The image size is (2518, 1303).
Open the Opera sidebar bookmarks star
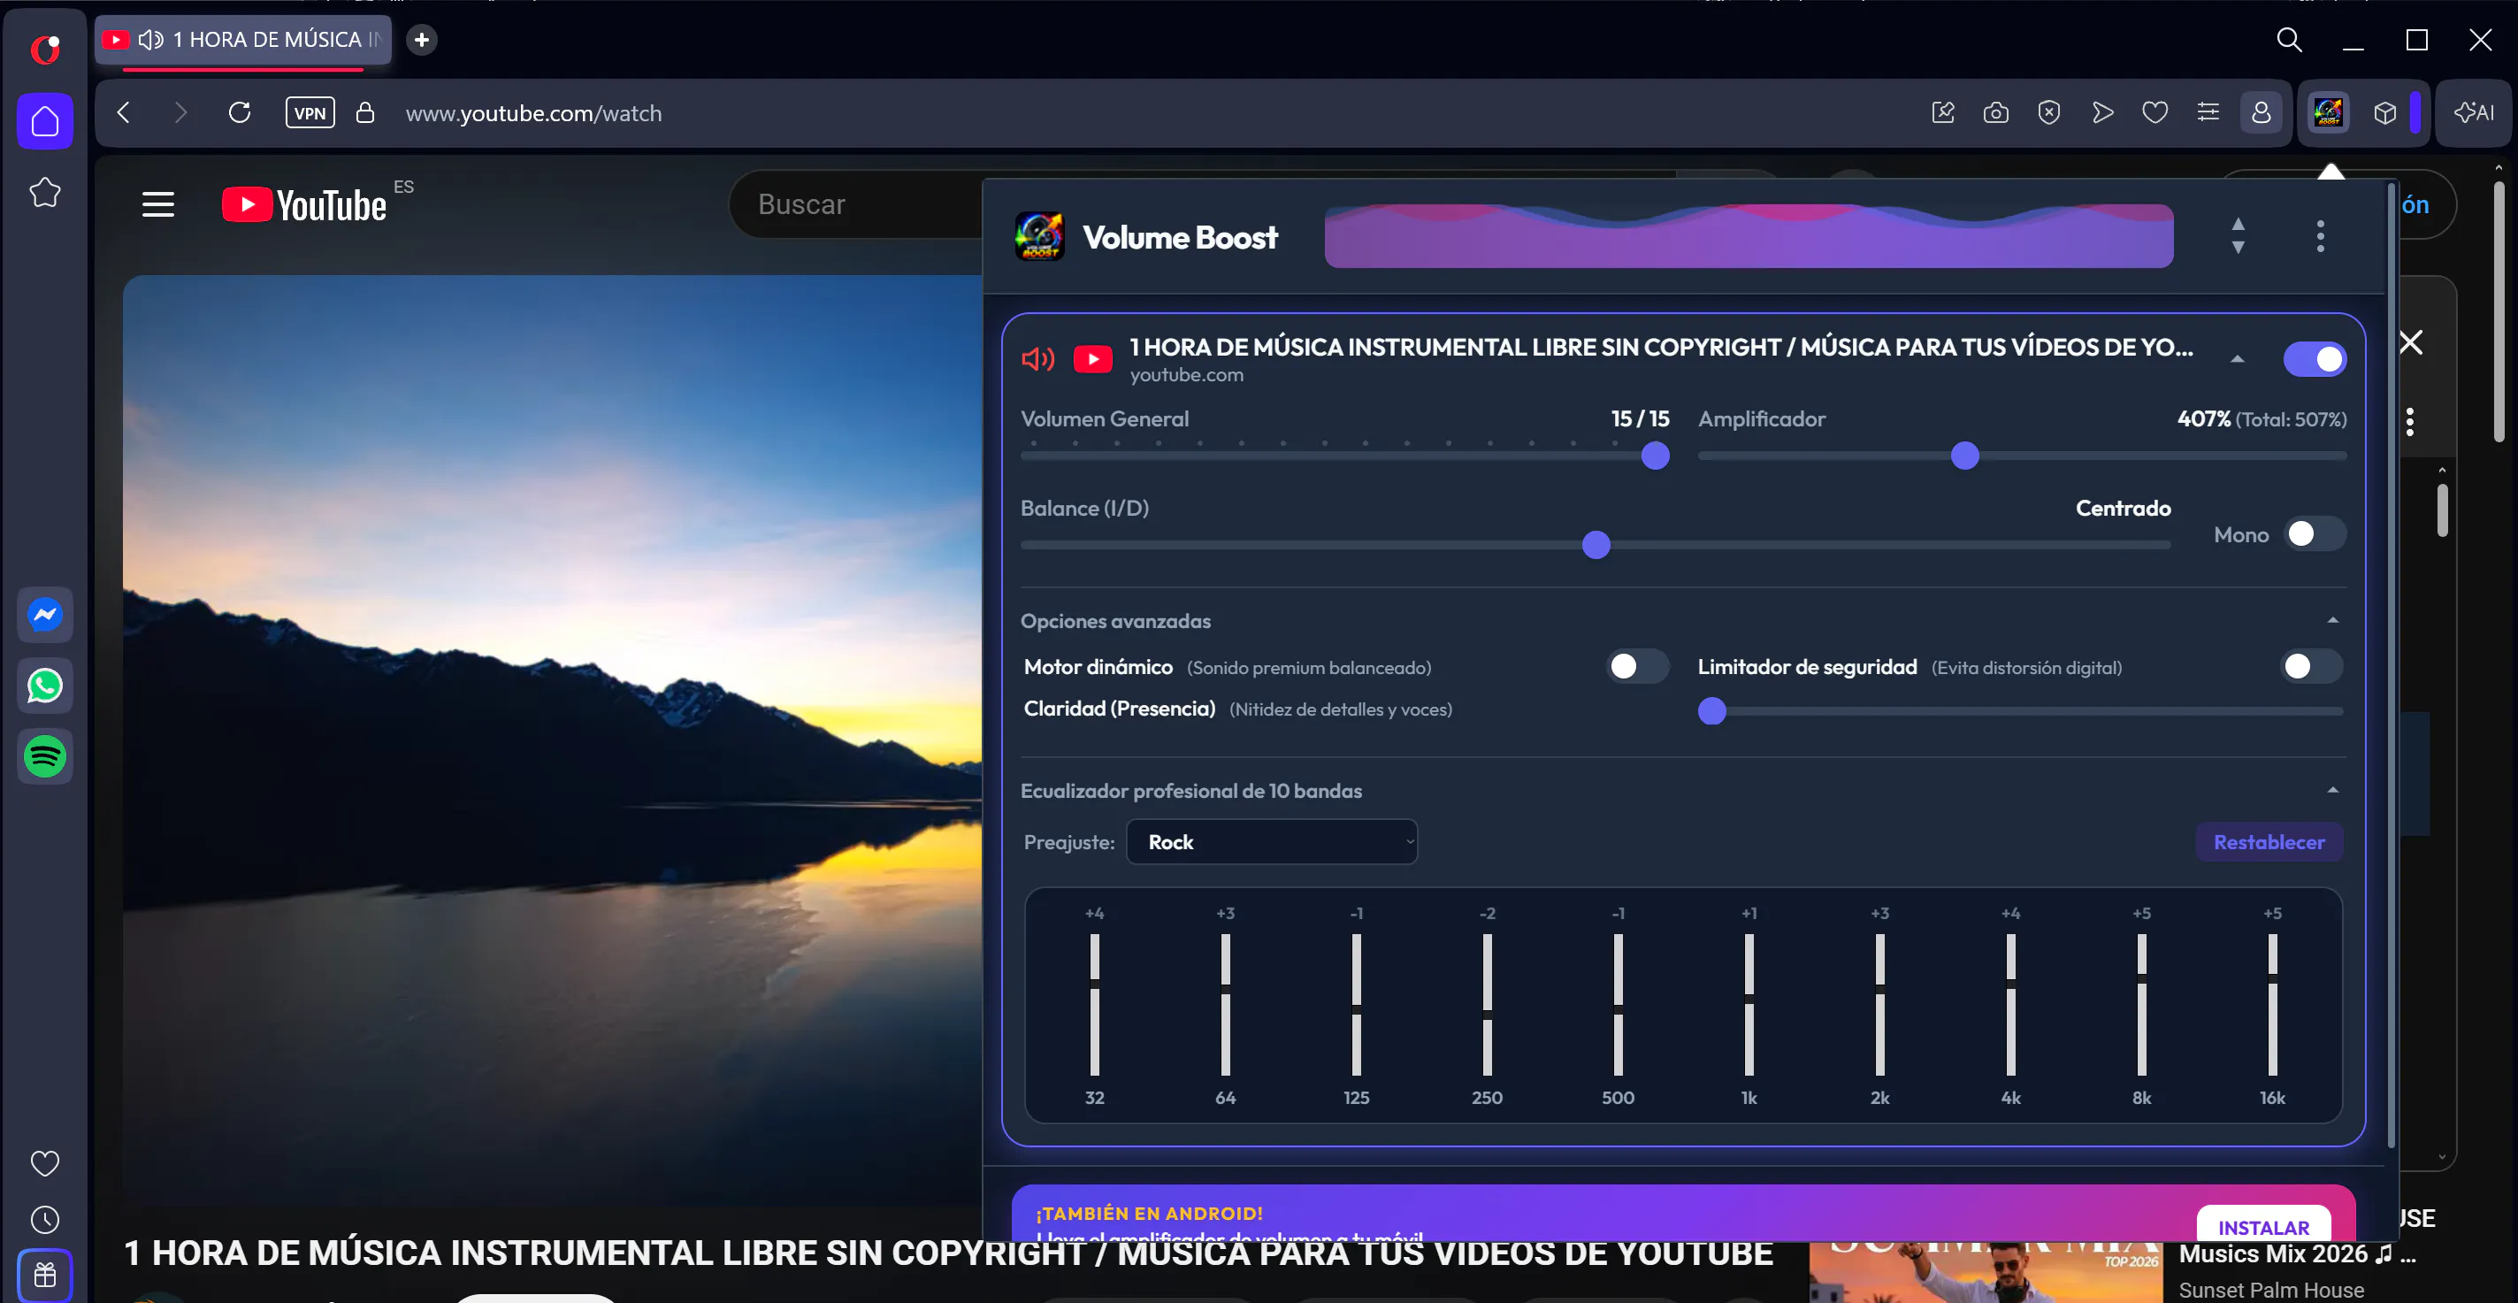pos(45,193)
